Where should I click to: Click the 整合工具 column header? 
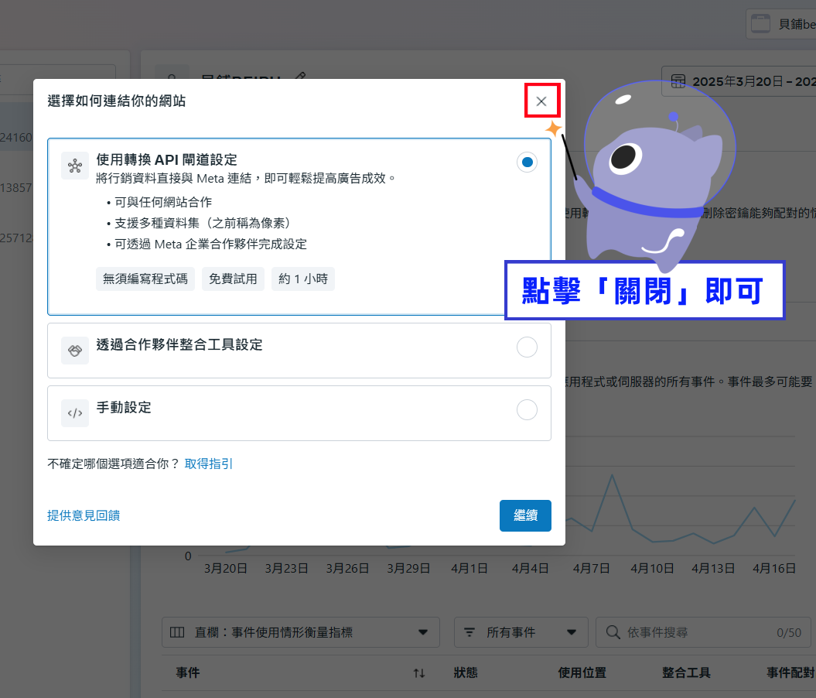click(686, 673)
